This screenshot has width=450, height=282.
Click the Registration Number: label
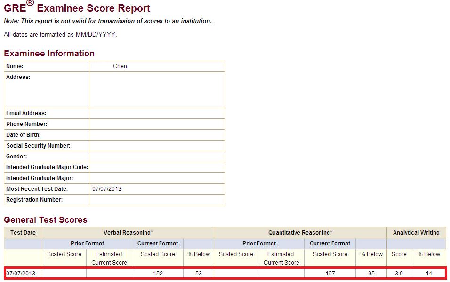[34, 200]
